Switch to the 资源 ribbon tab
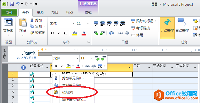Screen dimensions: 200x103 pyautogui.click(x=40, y=13)
